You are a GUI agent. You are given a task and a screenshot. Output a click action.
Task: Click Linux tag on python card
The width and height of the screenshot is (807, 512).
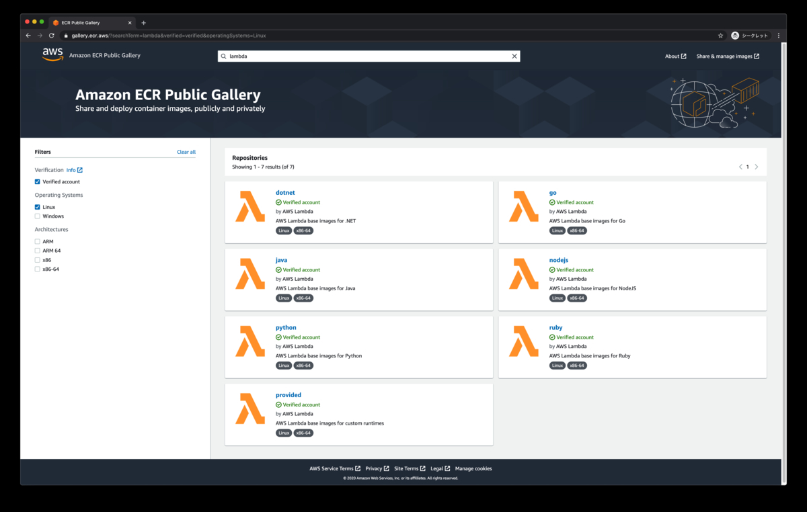(284, 366)
